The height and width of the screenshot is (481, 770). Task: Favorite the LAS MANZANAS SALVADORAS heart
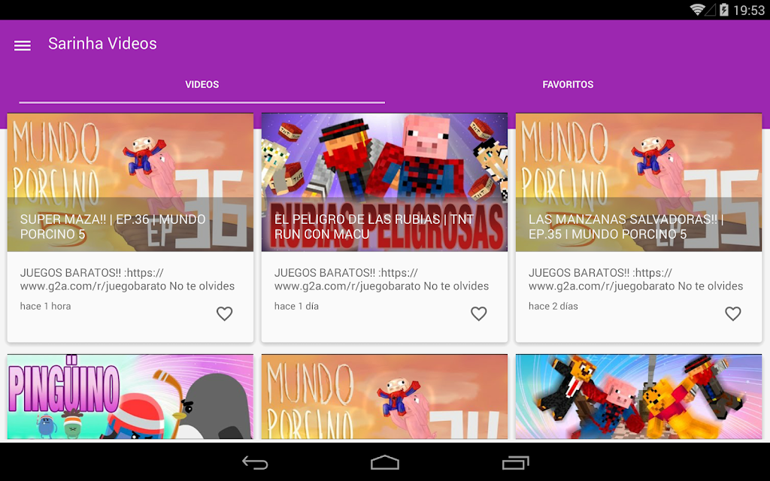point(733,313)
